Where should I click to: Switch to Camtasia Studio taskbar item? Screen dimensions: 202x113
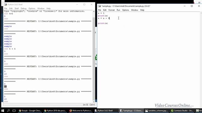click(x=182, y=110)
